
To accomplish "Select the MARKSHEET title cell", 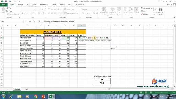I will pyautogui.click(x=53, y=32).
